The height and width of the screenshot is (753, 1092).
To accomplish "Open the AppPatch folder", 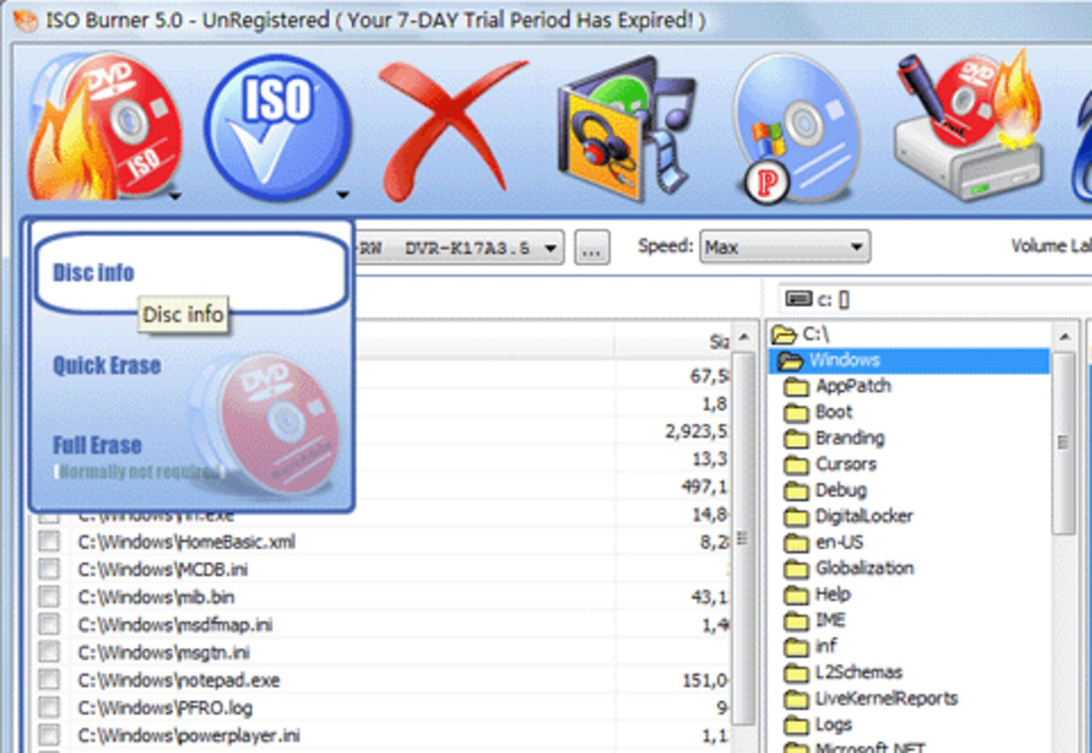I will pos(837,386).
